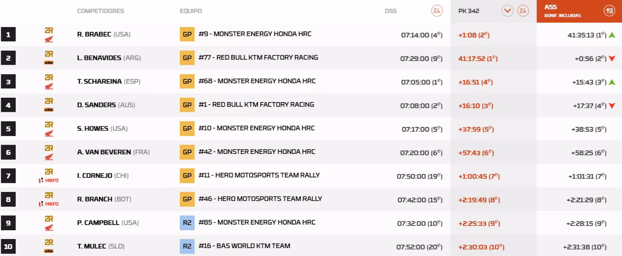
Task: Click GP badge for #46 Hero Motosports
Action: [x=187, y=199]
